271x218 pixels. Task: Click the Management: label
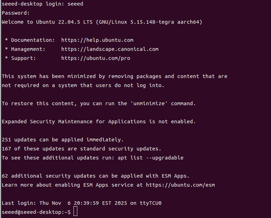point(28,49)
